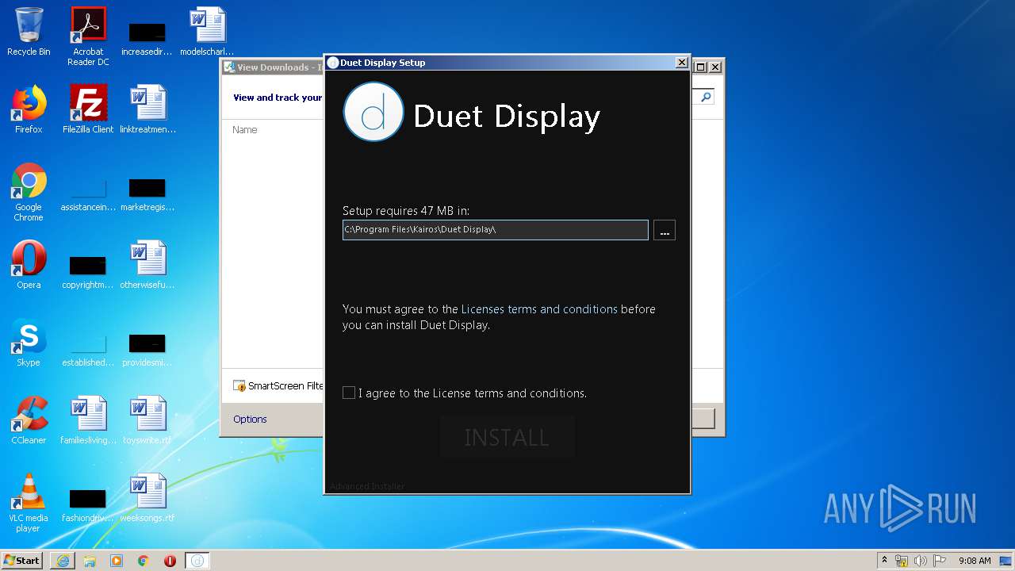Viewport: 1015px width, 571px height.
Task: Click SmartScreen Filter icon in View Downloads
Action: (239, 386)
